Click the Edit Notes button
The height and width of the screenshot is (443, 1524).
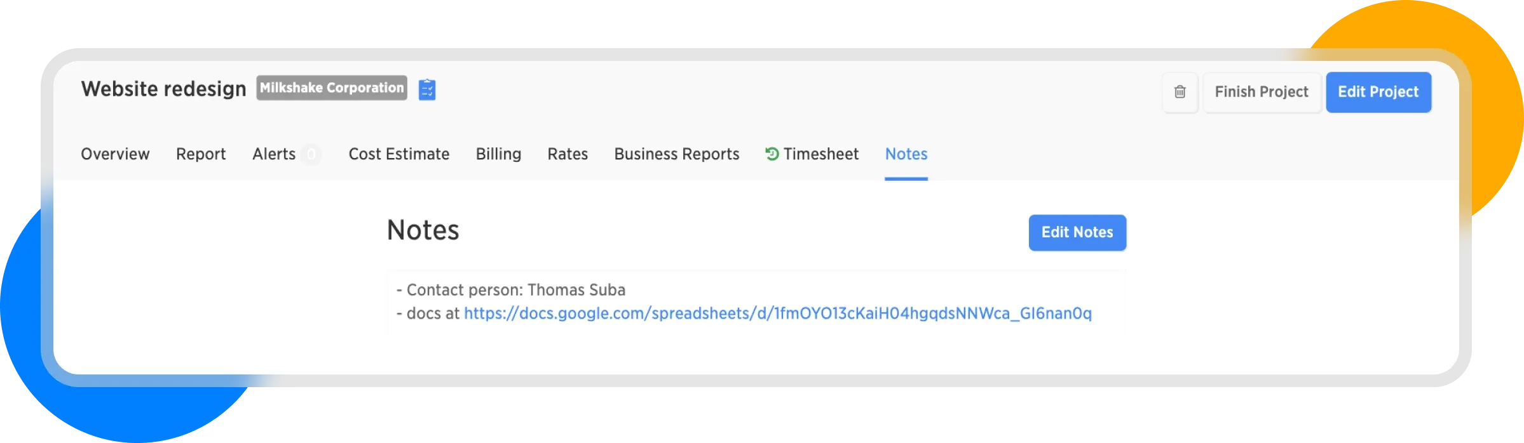[x=1077, y=232]
